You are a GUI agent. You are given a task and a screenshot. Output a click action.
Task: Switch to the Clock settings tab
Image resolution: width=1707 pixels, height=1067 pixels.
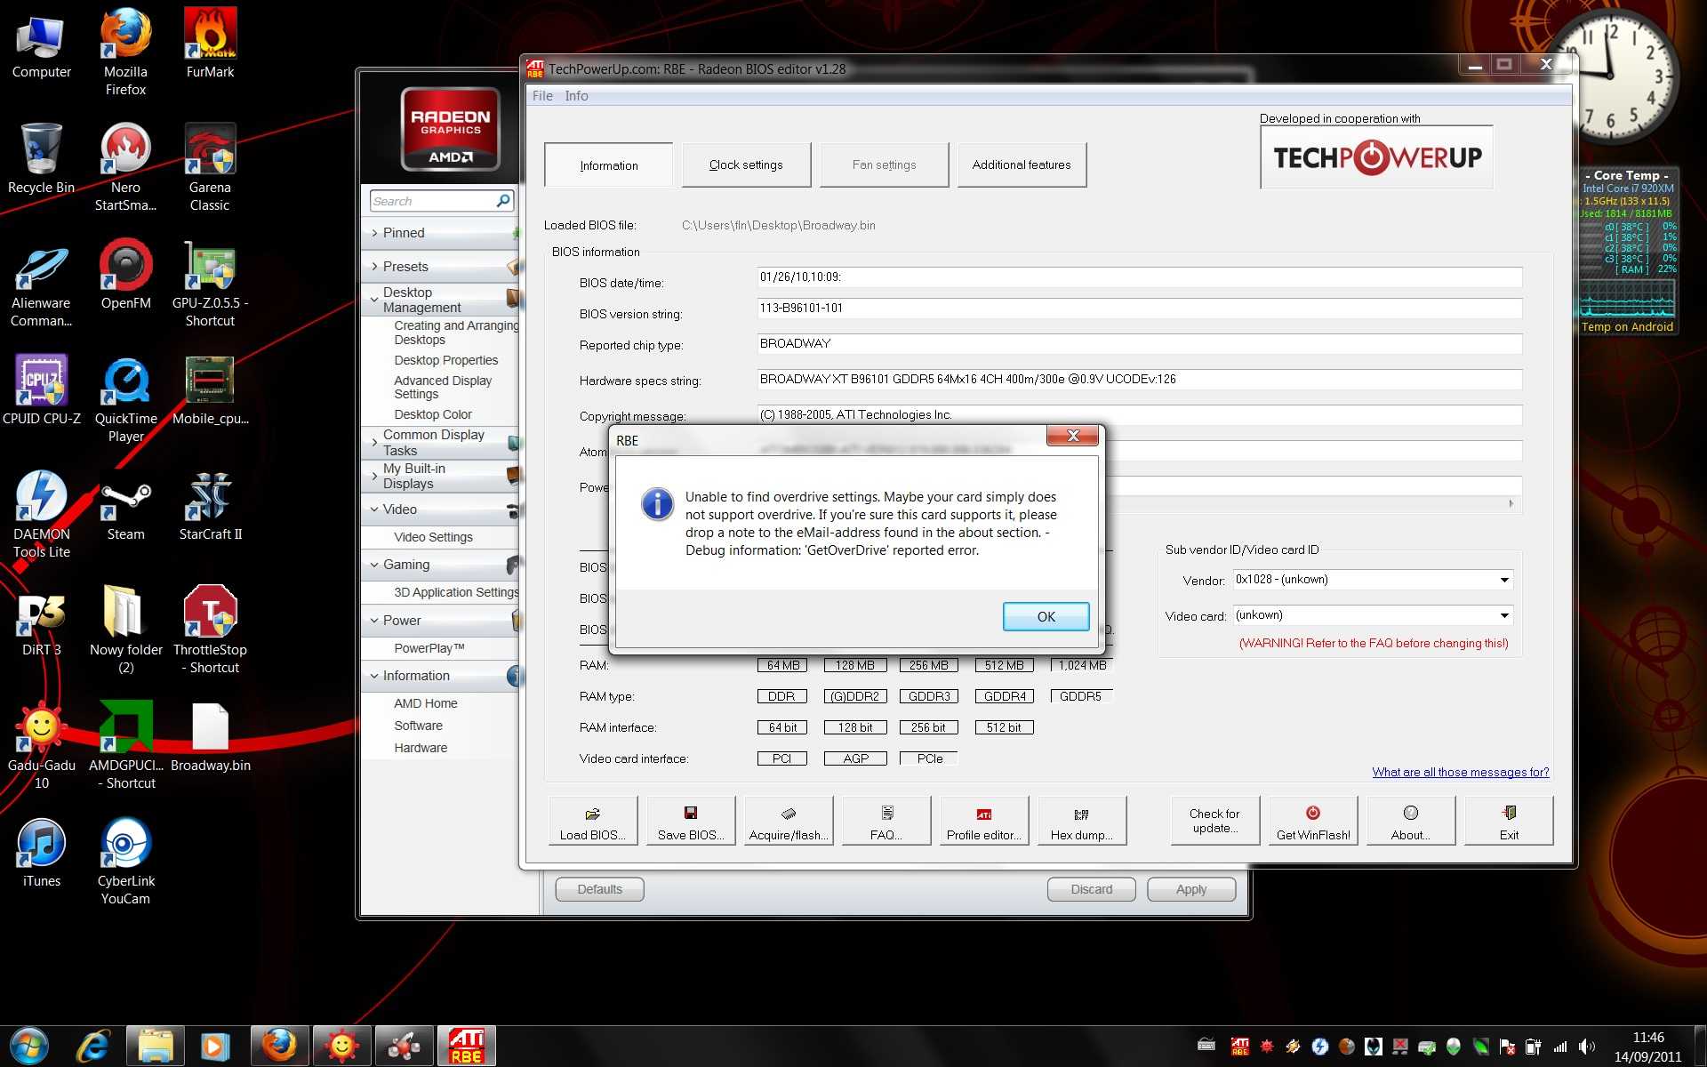click(746, 164)
